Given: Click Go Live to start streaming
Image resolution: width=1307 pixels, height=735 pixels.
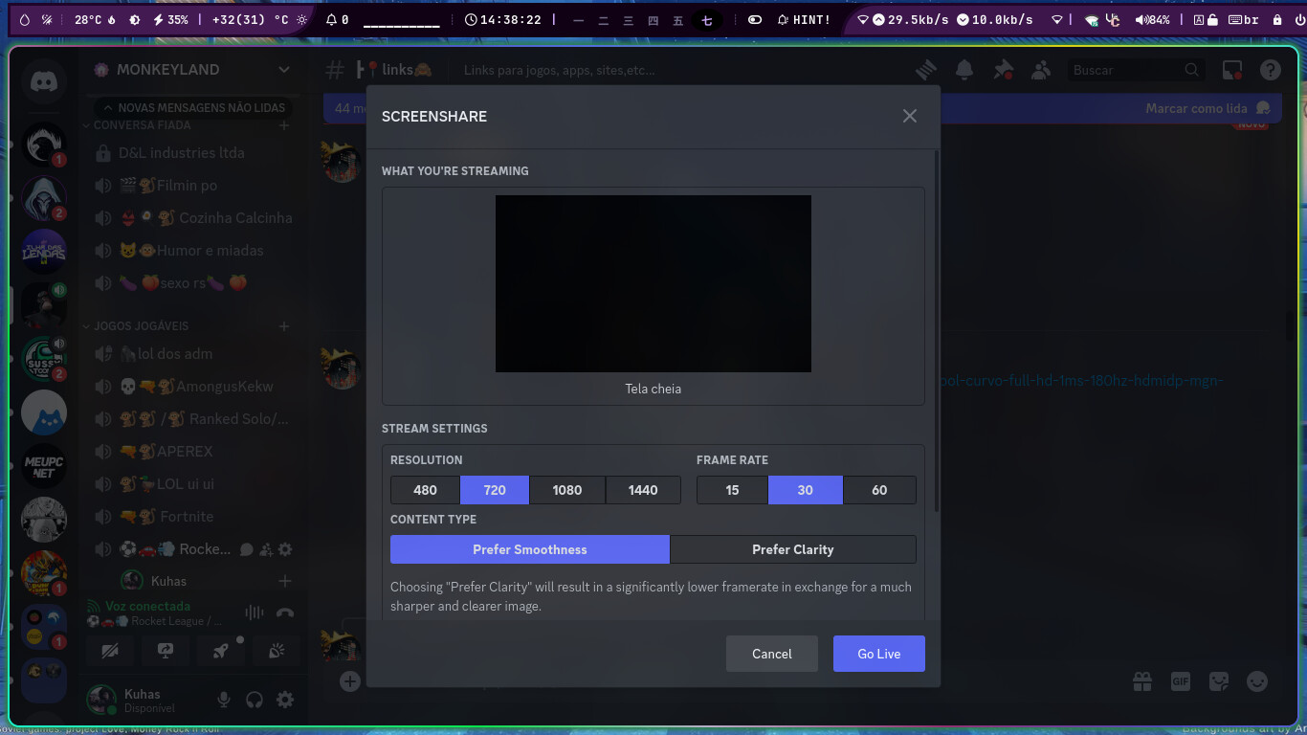Looking at the screenshot, I should (879, 654).
